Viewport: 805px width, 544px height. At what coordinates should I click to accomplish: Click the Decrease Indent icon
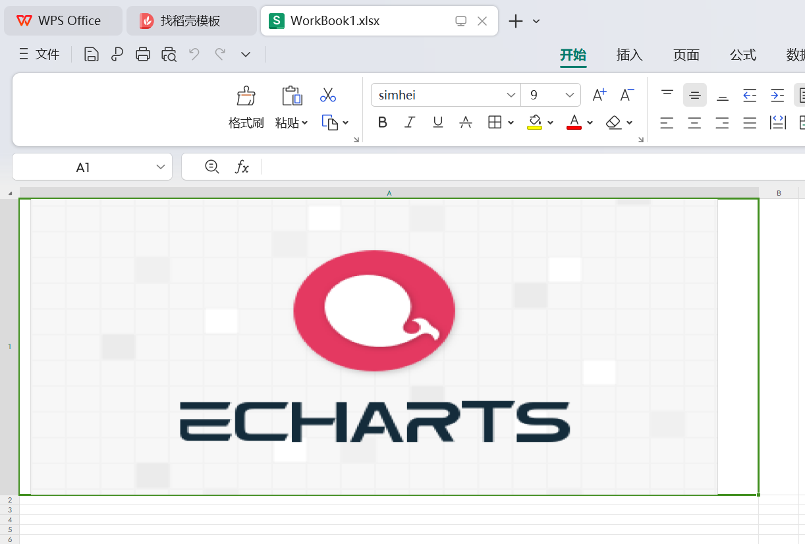(750, 95)
